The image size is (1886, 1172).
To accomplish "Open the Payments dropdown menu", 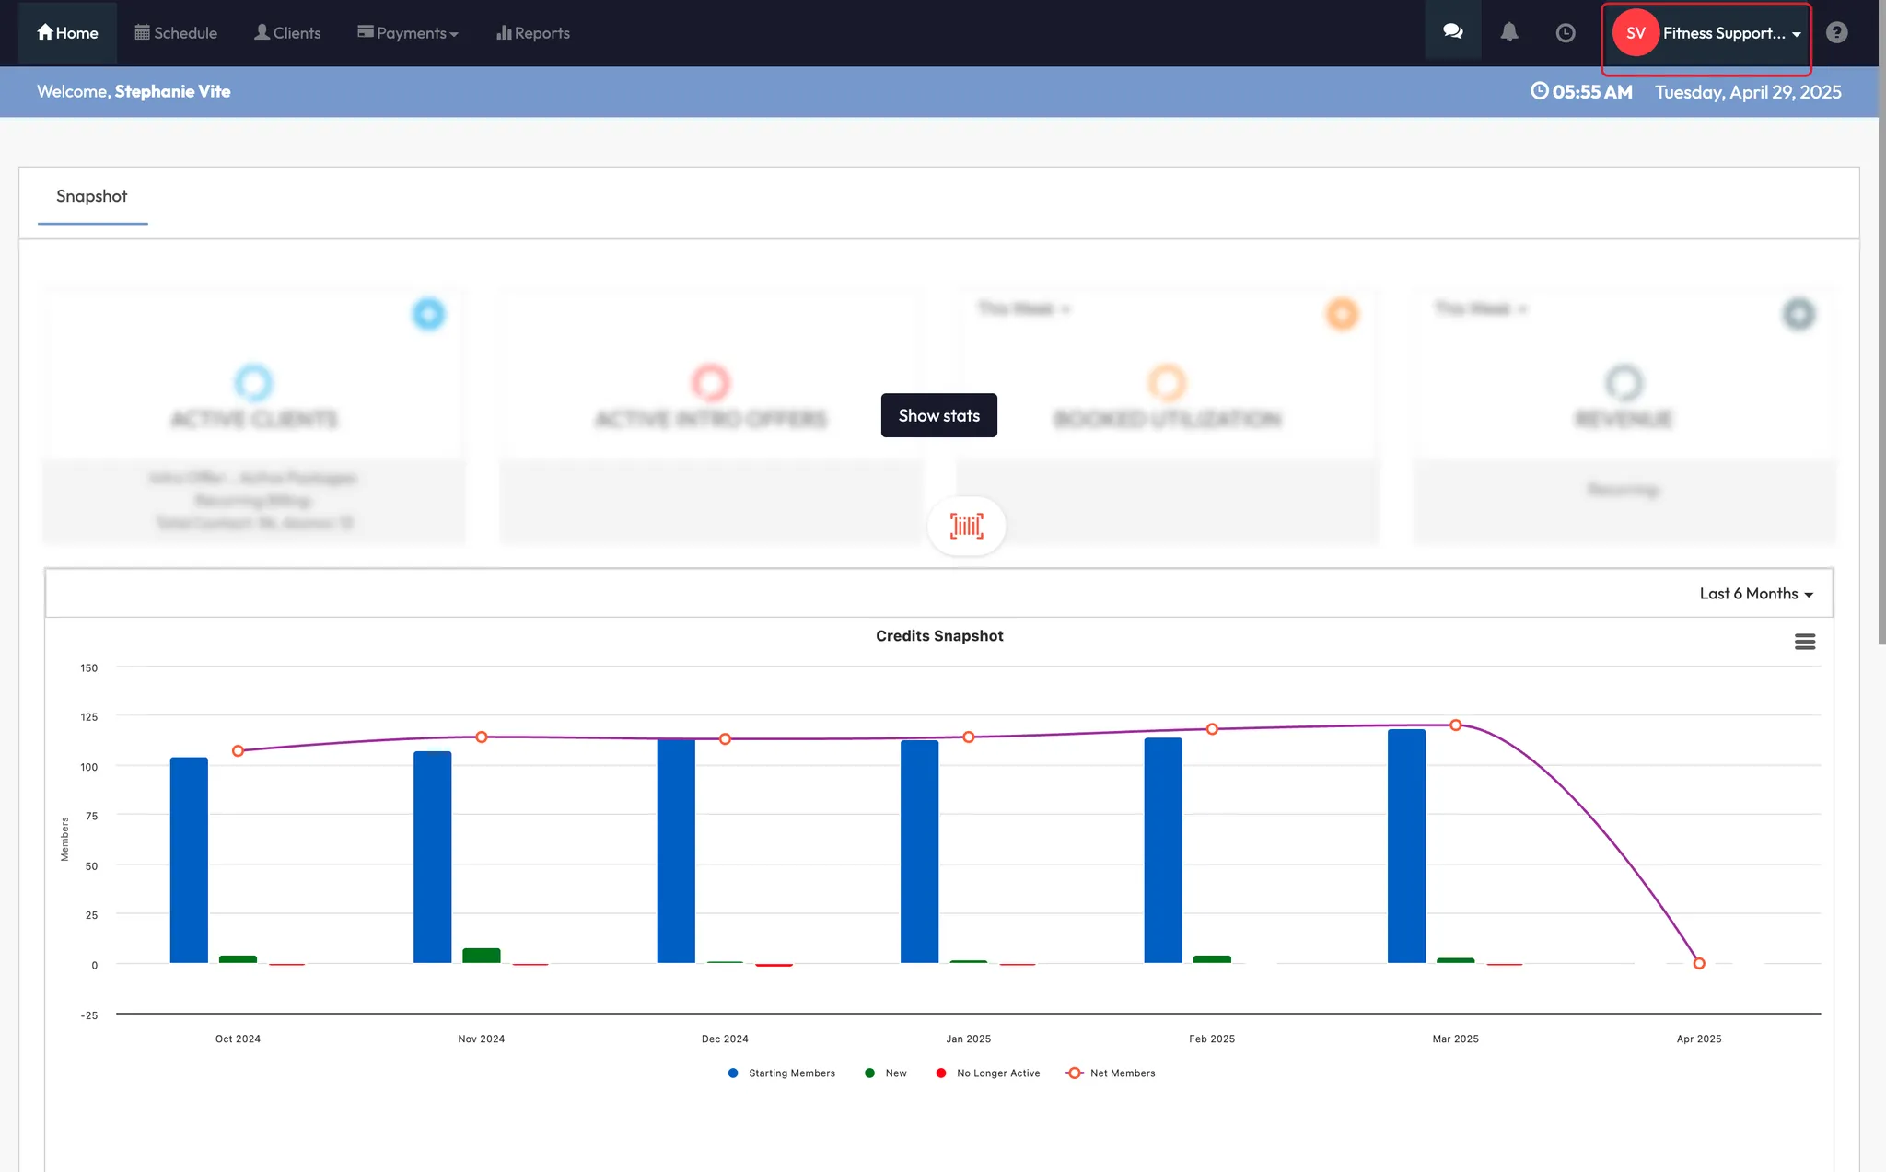I will click(x=408, y=33).
